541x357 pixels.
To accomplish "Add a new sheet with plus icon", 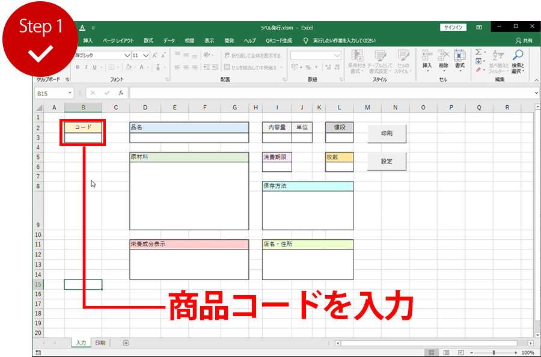I will pyautogui.click(x=126, y=343).
